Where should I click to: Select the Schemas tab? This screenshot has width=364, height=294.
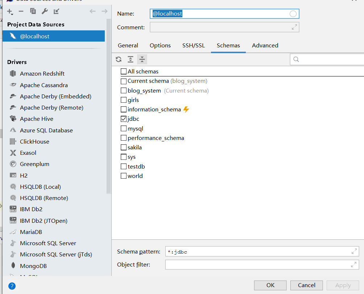tap(228, 45)
